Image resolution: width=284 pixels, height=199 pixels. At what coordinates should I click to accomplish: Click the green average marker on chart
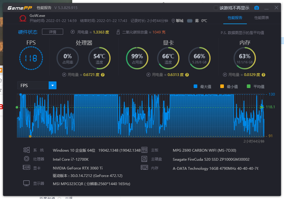(17, 107)
